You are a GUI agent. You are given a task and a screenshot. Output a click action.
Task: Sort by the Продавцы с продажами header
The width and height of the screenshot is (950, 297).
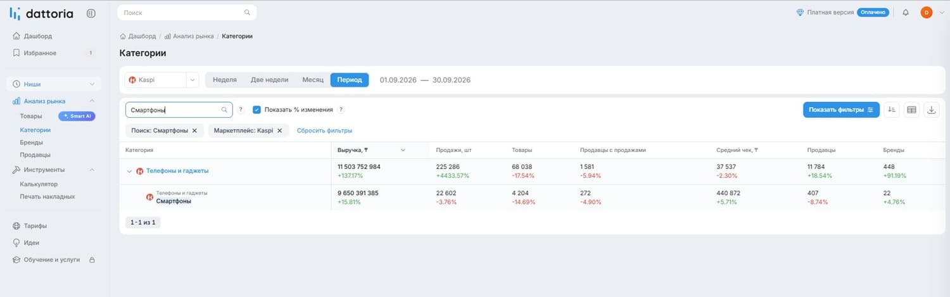(612, 150)
